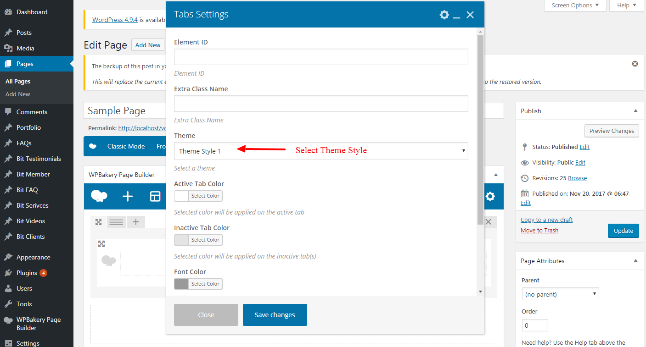The height and width of the screenshot is (347, 646).
Task: Click the Element ID input field
Action: (x=321, y=57)
